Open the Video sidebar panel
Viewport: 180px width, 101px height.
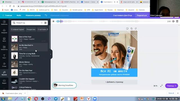coord(4,82)
